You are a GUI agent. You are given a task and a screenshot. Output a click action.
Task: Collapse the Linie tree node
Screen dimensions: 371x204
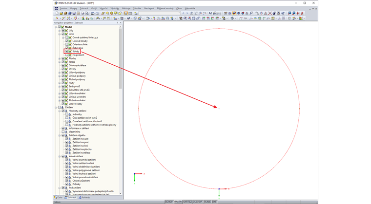[x=60, y=34]
